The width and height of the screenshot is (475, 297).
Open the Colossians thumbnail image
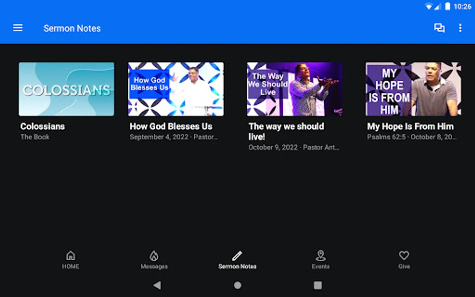[x=66, y=89]
